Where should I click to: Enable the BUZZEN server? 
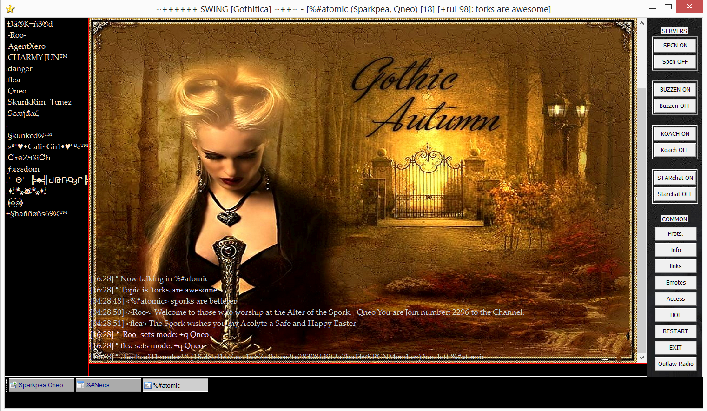click(x=675, y=90)
